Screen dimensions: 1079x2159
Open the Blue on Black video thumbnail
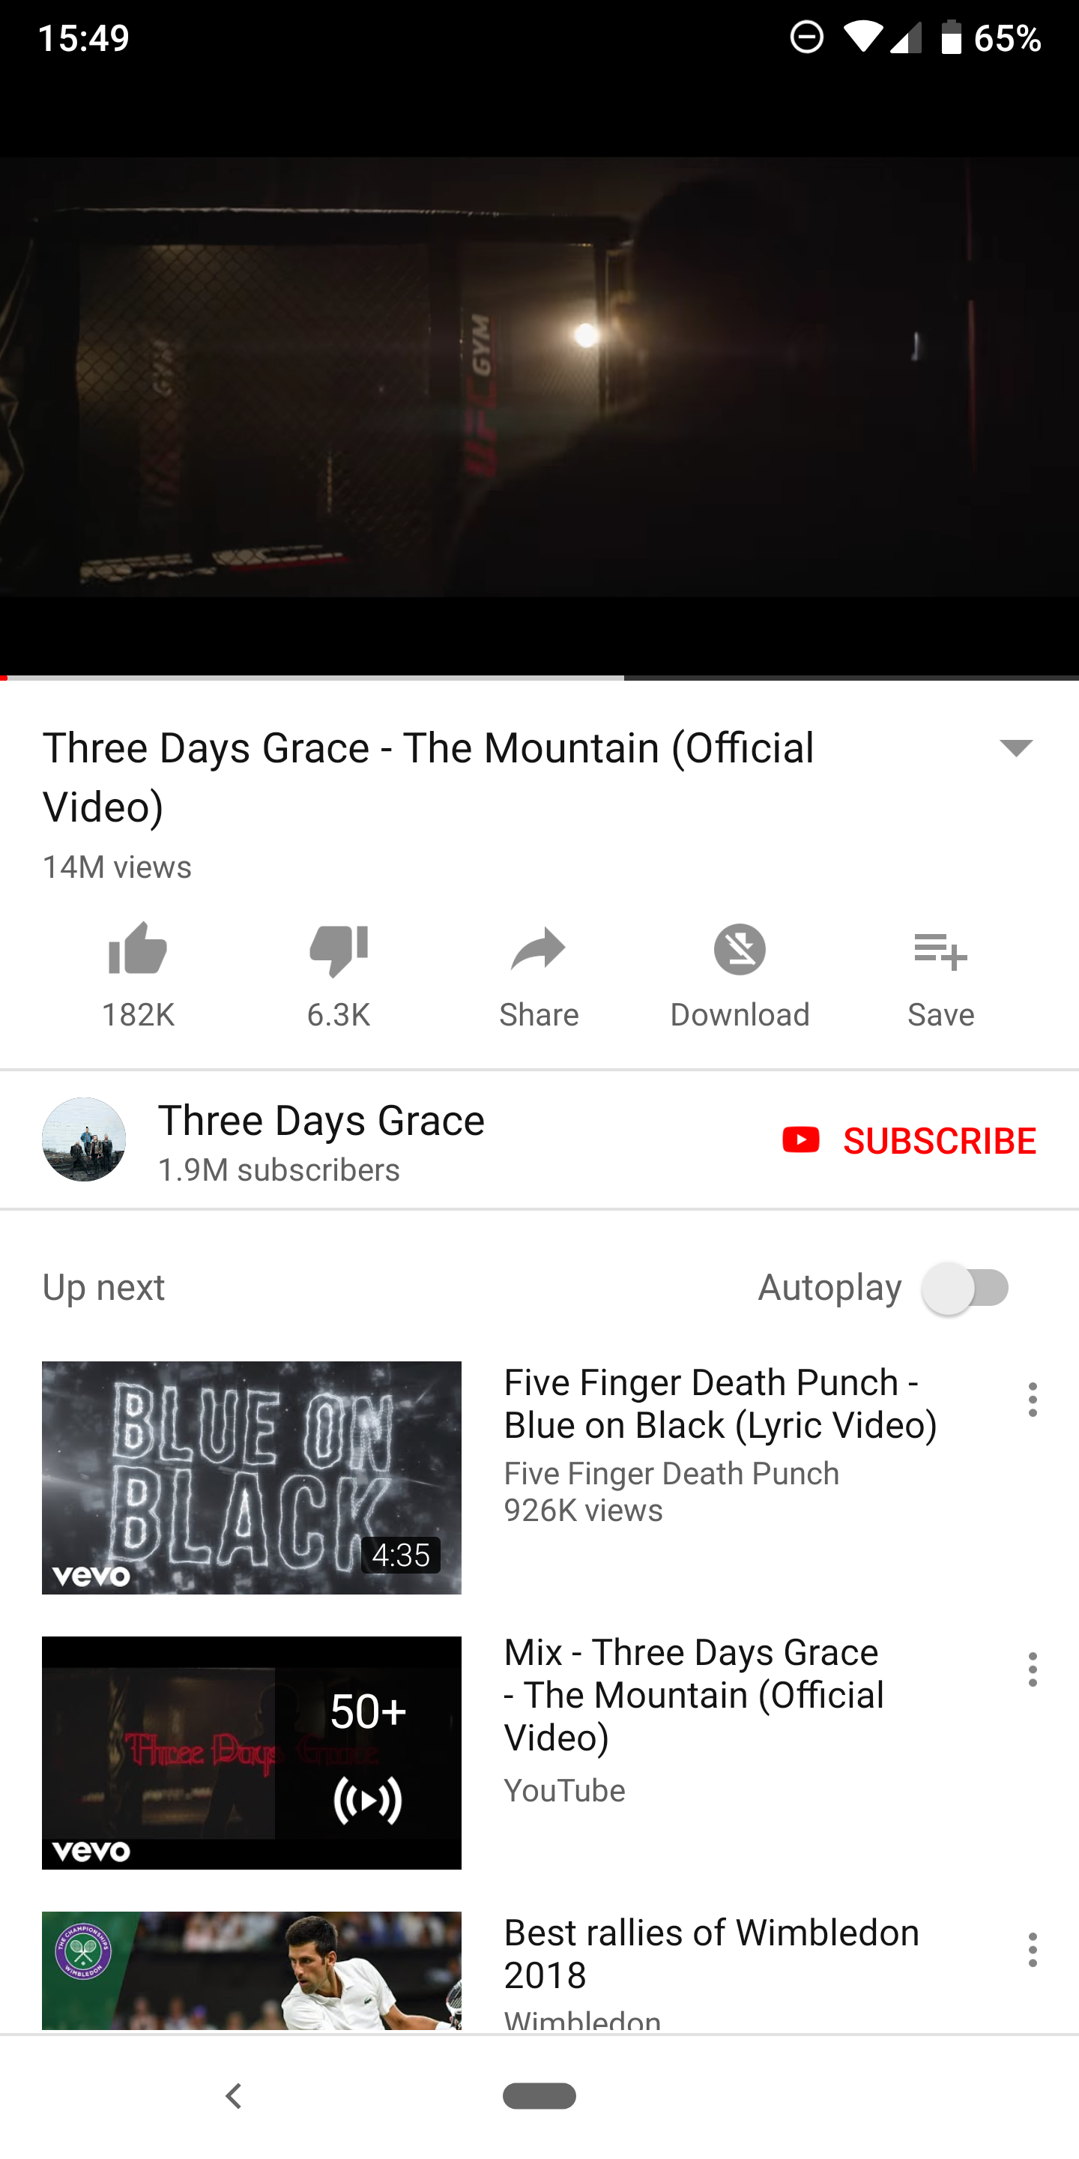pos(251,1478)
